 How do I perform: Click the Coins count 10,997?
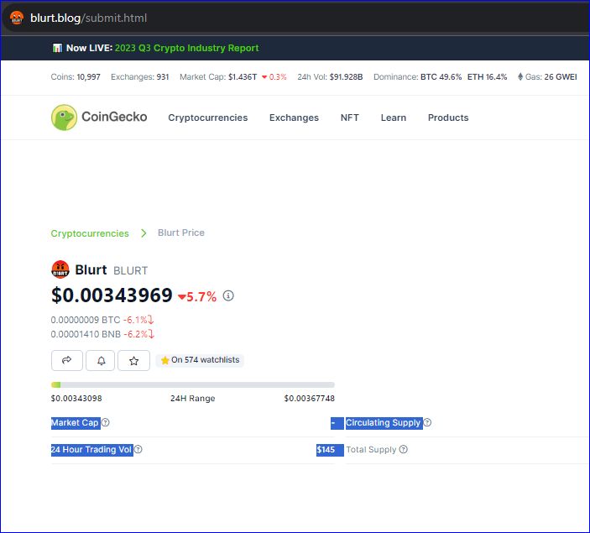coord(88,76)
